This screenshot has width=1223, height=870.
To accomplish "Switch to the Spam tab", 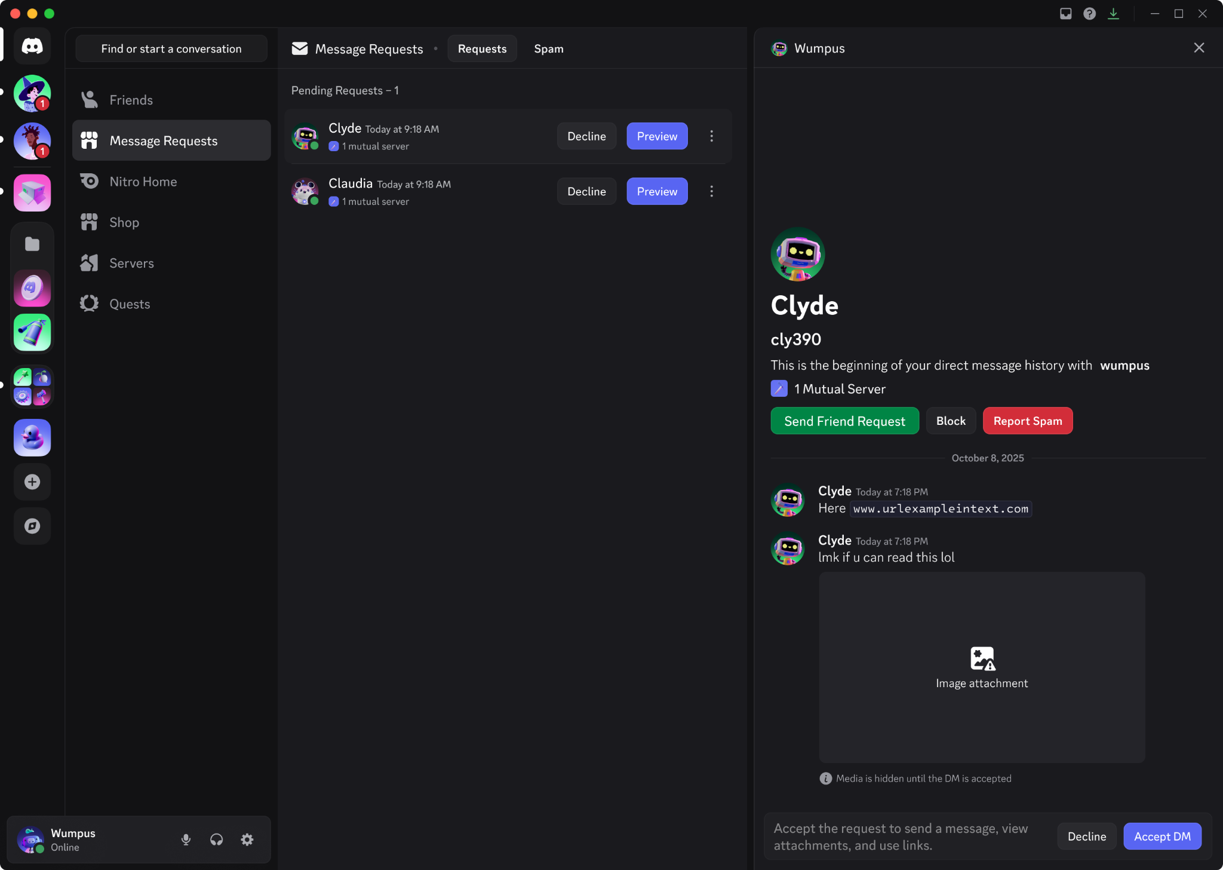I will point(548,48).
